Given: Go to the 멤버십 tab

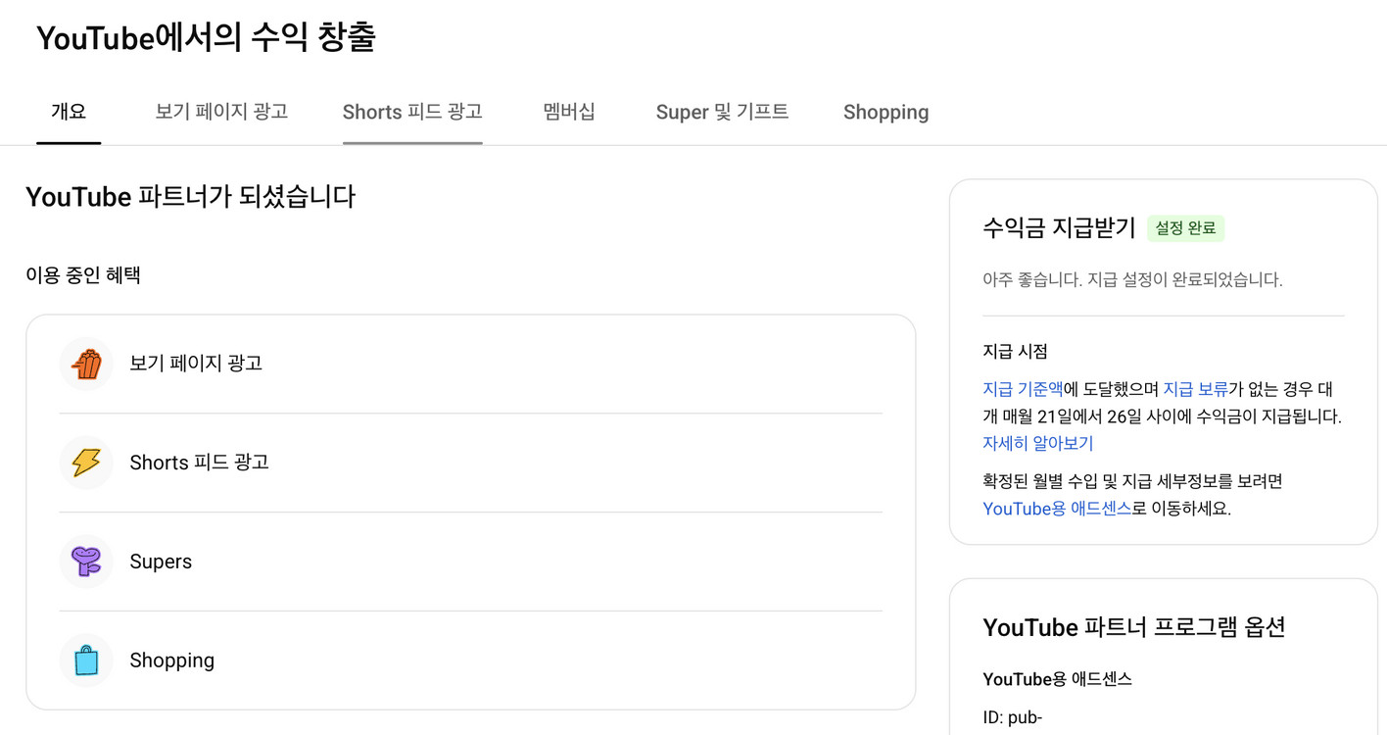Looking at the screenshot, I should [569, 112].
